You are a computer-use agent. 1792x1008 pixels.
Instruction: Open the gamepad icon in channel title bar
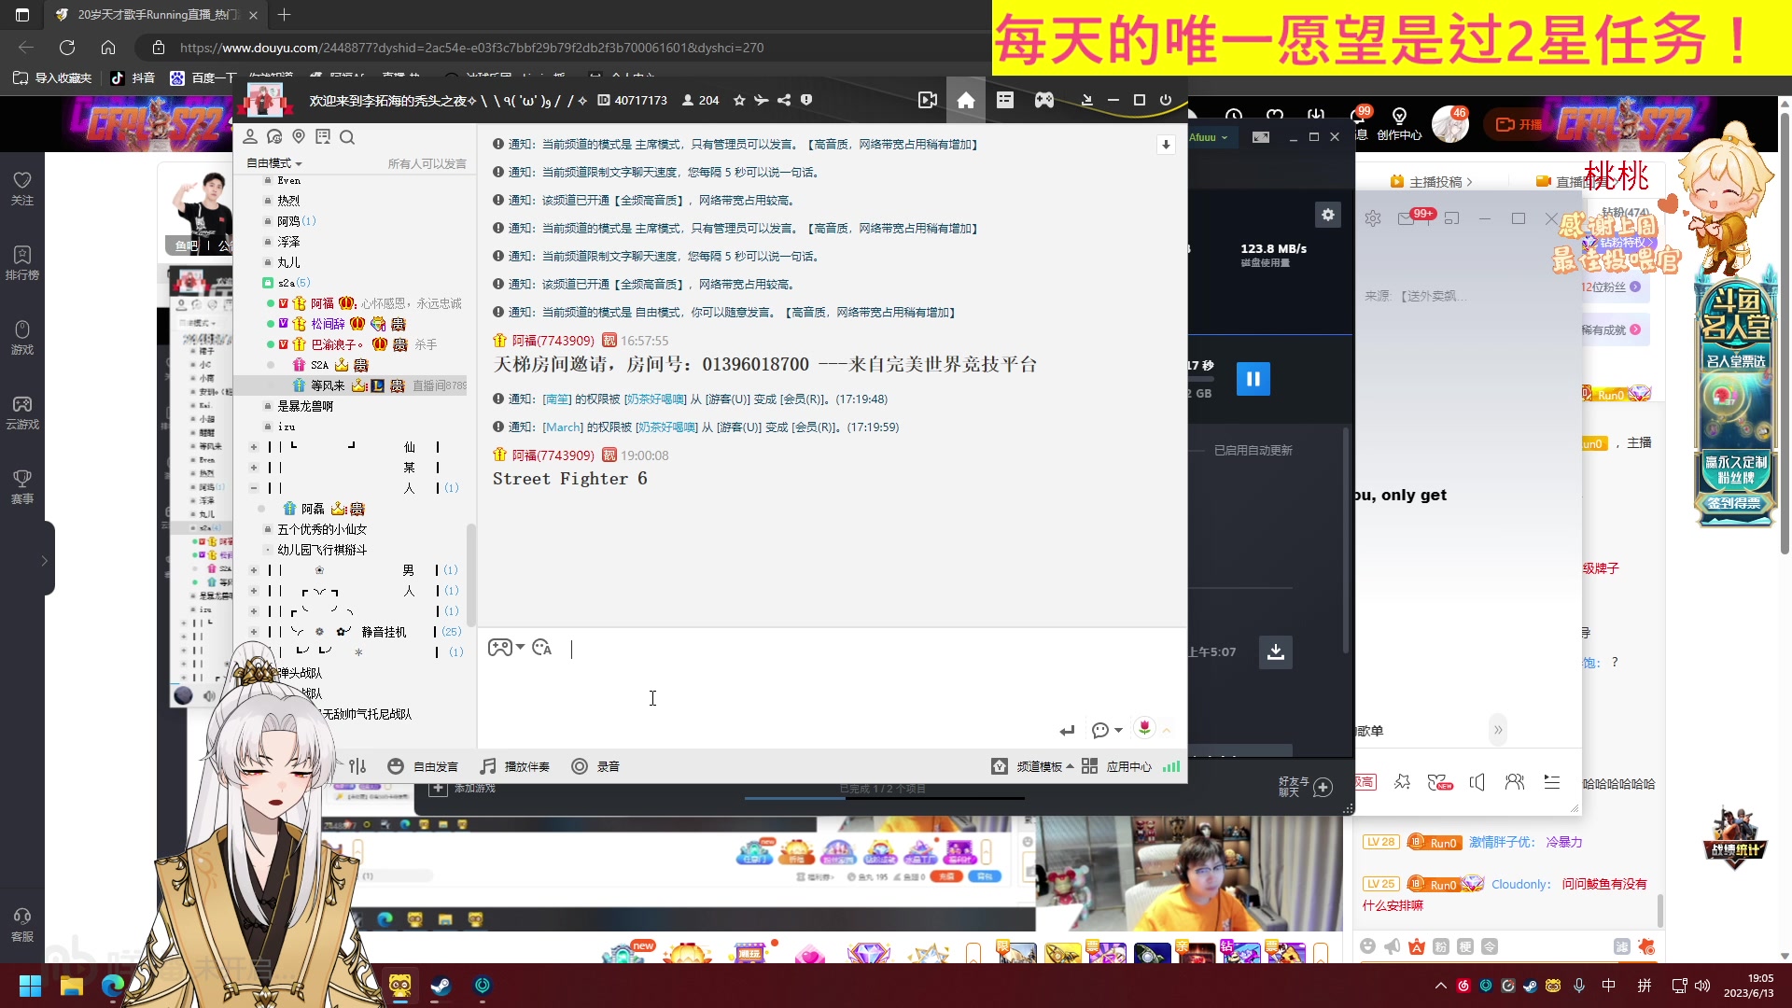(1044, 101)
